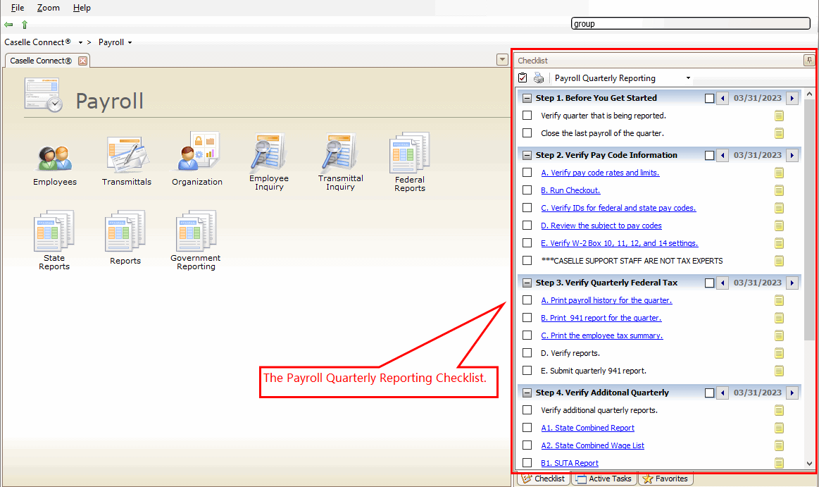The height and width of the screenshot is (487, 819).
Task: Check the 'D. Verify reports' box
Action: (527, 353)
